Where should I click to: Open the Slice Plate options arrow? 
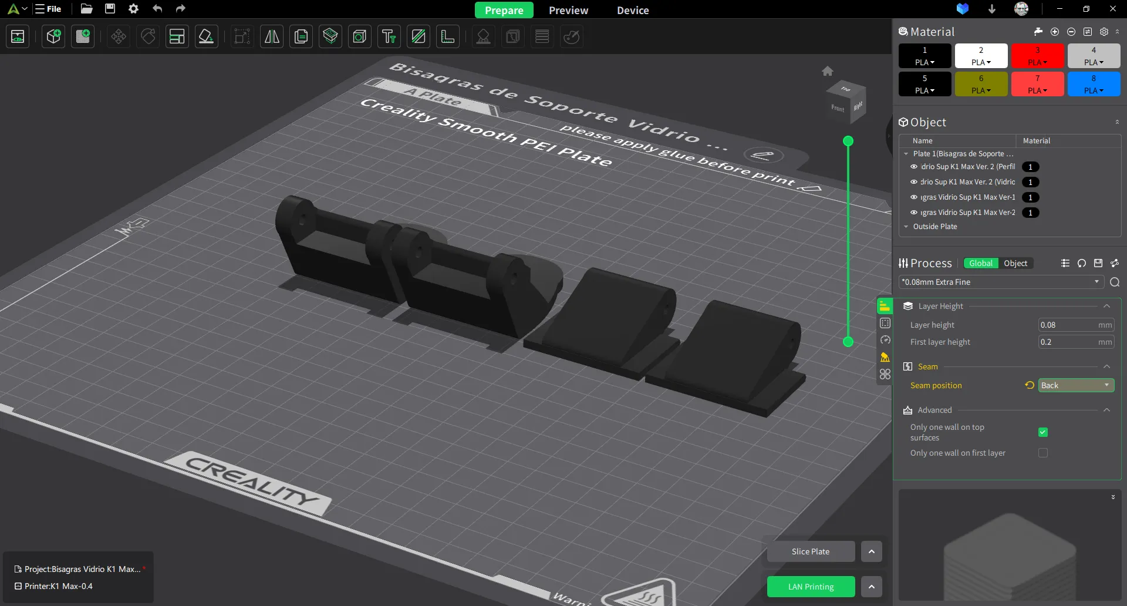[x=872, y=551]
